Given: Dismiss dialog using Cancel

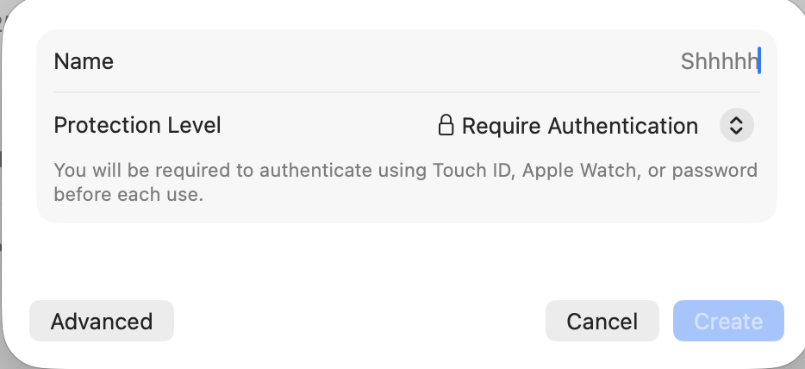Looking at the screenshot, I should (602, 321).
